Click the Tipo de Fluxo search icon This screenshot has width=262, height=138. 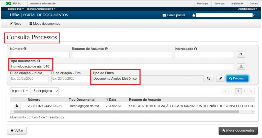(208, 79)
